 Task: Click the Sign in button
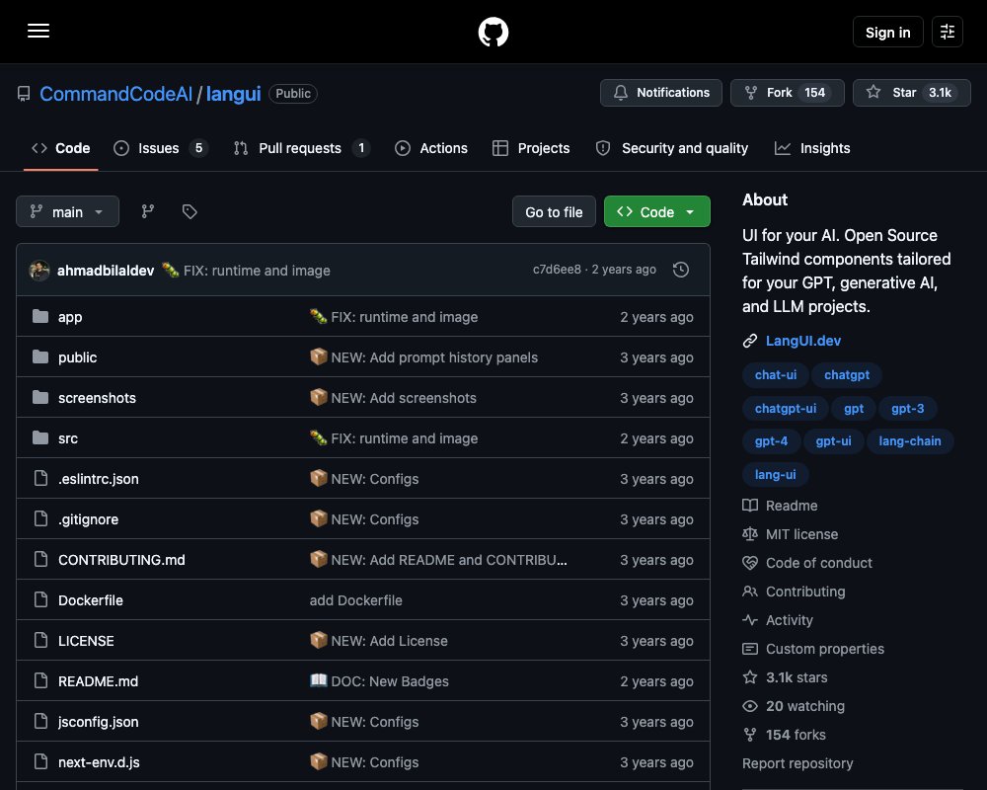(x=887, y=32)
